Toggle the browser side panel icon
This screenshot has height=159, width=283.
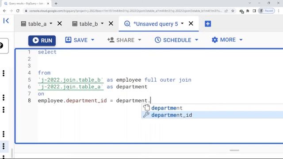pos(254,11)
